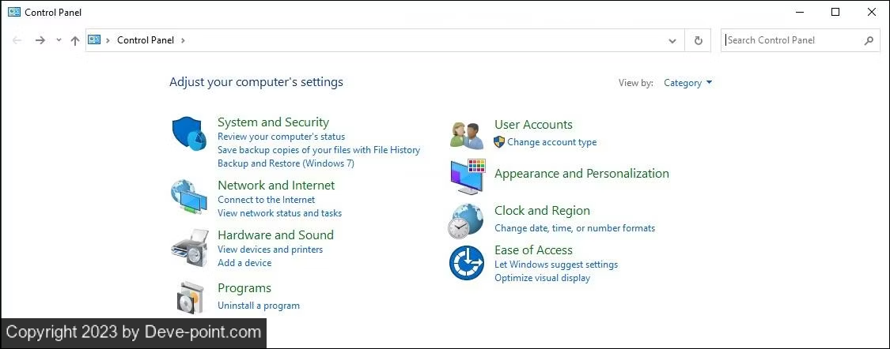Viewport: 890px width, 349px height.
Task: Expand the recent locations chevron
Action: 59,40
